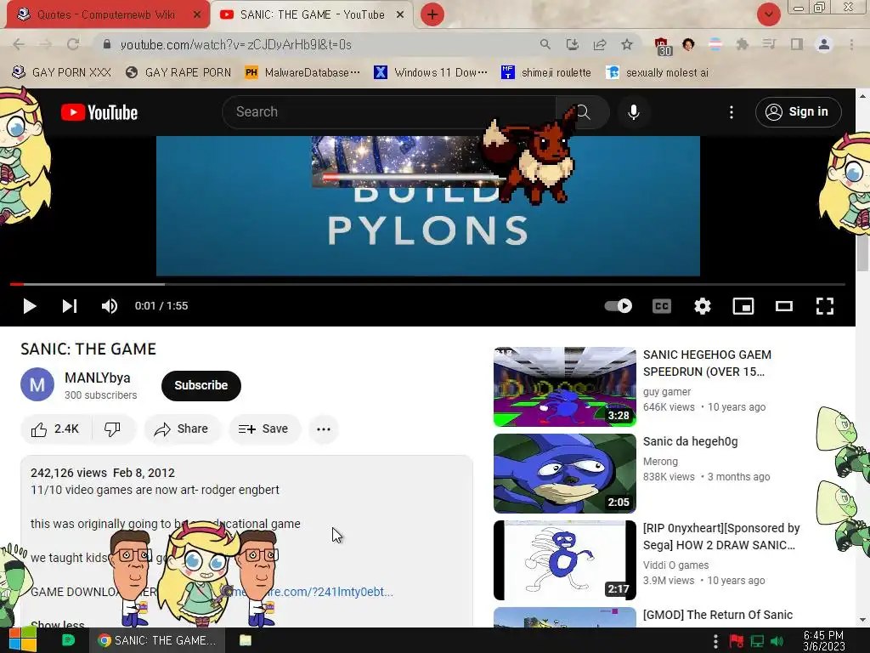The height and width of the screenshot is (653, 870).
Task: Open YouTube settings three-dot menu
Action: [x=732, y=112]
